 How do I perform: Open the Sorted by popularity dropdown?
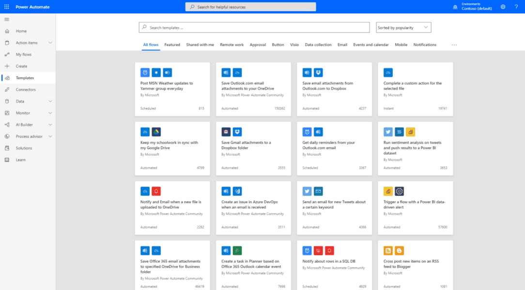click(403, 27)
